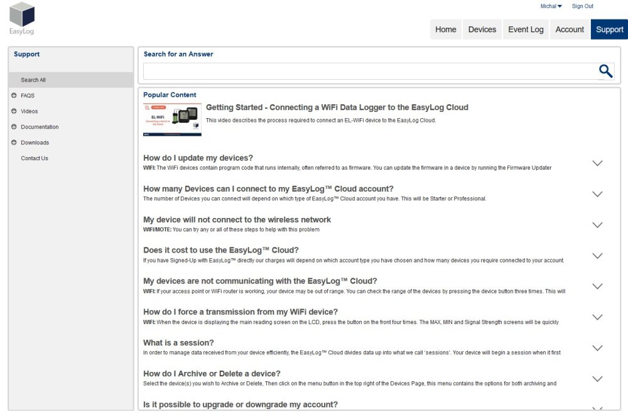Expand the 'How many Devices can I connect' chevron
Screen dimensions: 628x414
(597, 194)
